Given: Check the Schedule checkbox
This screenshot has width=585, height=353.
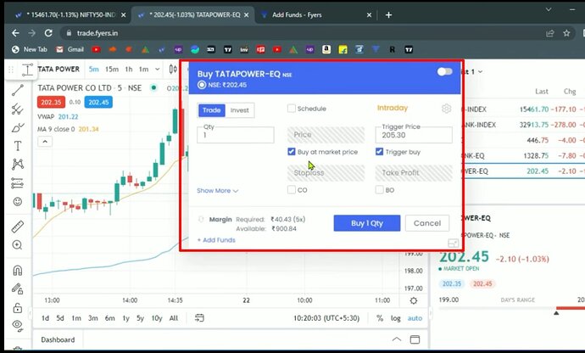Looking at the screenshot, I should [x=292, y=109].
